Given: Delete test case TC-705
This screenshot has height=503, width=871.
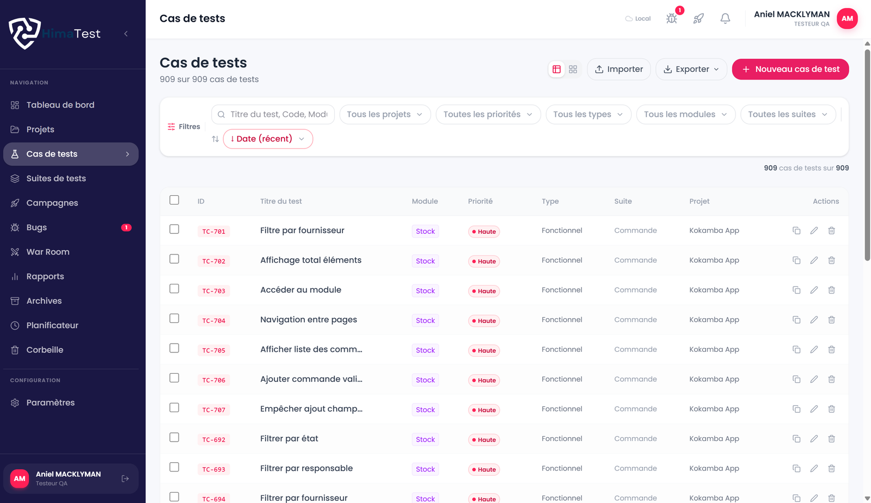Looking at the screenshot, I should point(831,350).
